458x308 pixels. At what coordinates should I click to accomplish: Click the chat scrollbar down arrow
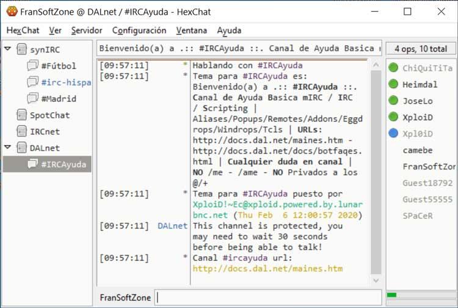pos(376,281)
